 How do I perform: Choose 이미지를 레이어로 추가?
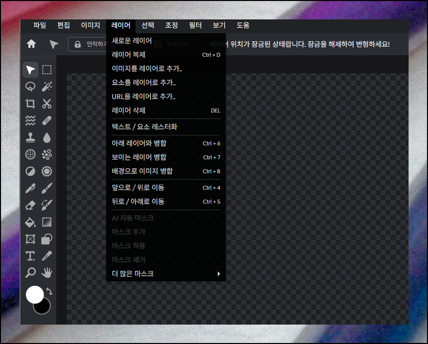166,69
